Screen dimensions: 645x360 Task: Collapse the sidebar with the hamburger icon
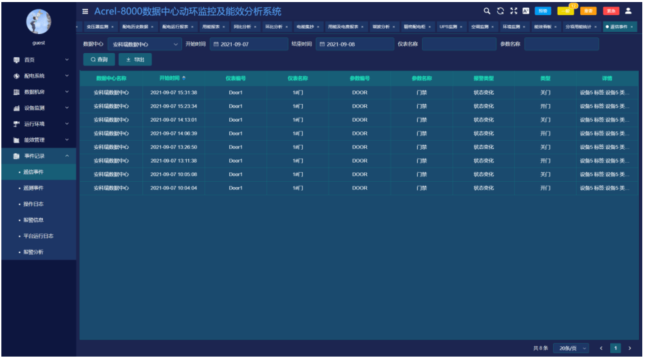tap(85, 12)
